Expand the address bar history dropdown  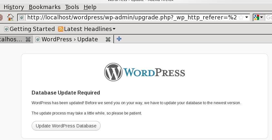point(247,17)
